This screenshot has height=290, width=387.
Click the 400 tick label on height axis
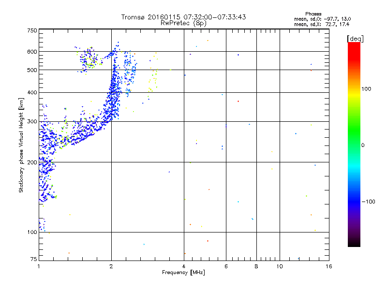[x=32, y=93]
